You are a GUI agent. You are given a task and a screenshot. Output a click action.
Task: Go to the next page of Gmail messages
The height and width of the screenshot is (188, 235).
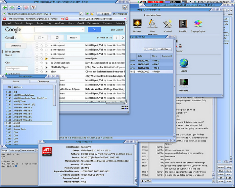(x=123, y=37)
